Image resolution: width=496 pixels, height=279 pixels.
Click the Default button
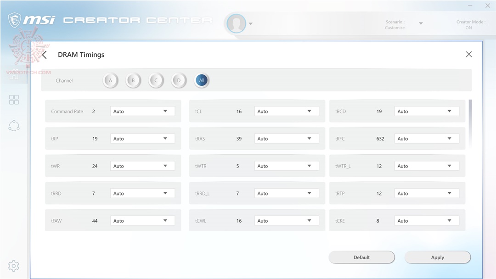[x=361, y=257]
